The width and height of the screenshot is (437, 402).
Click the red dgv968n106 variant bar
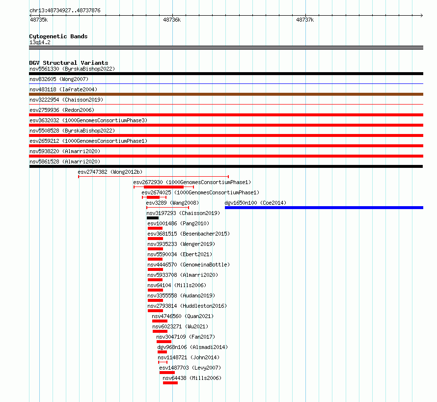point(162,352)
